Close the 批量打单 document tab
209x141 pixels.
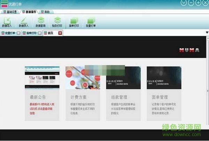[x=18, y=33]
